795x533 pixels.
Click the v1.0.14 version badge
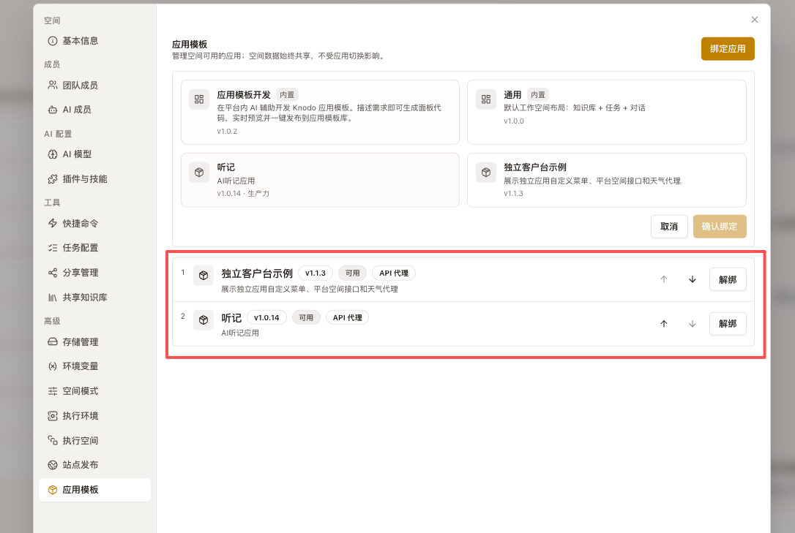click(266, 317)
